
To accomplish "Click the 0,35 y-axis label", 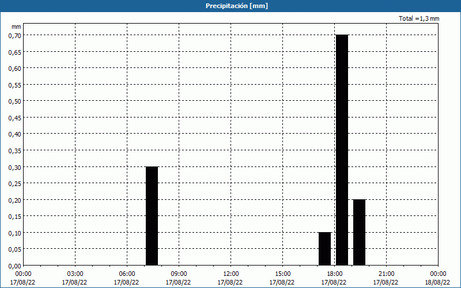I will (16, 150).
